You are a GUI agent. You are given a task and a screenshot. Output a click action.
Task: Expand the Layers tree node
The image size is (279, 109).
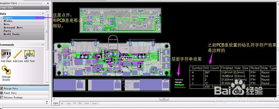[1, 18]
